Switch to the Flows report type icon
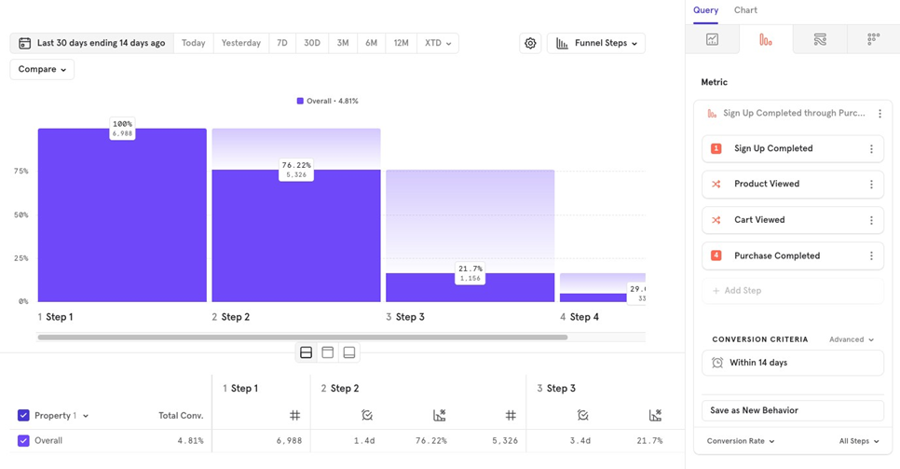900x469 pixels. pyautogui.click(x=820, y=39)
